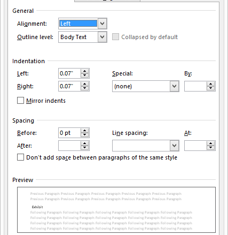Enable the Mirror indents checkbox
228x235 pixels.
[20, 101]
